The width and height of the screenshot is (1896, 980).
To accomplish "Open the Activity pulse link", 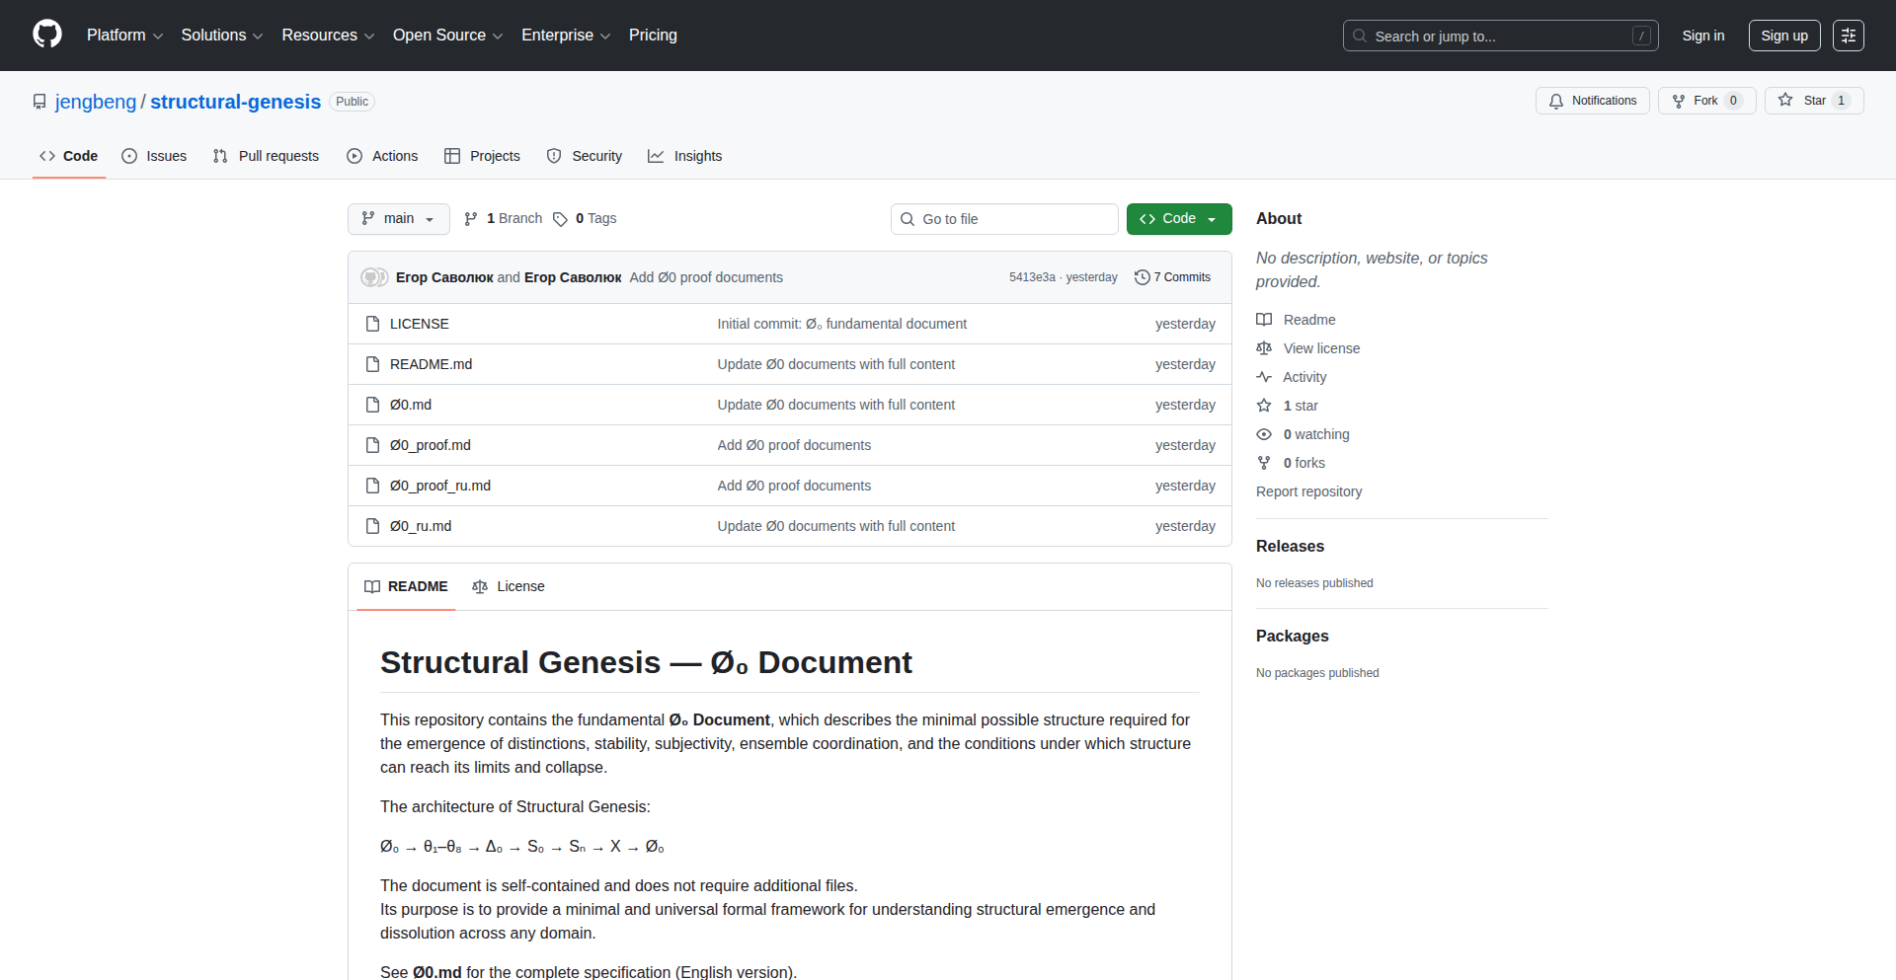I will point(1303,377).
